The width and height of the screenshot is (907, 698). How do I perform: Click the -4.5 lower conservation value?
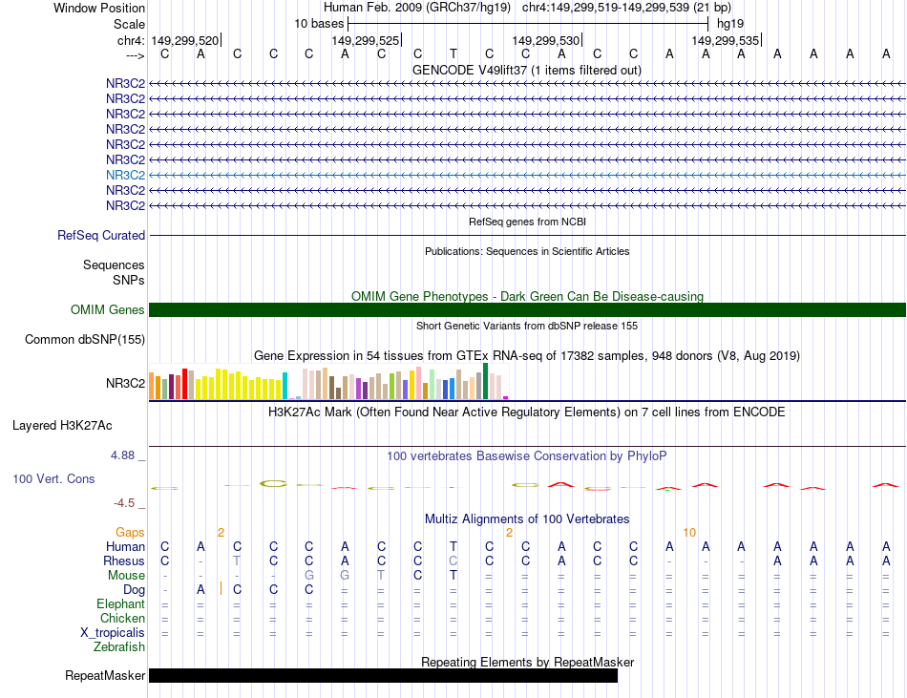[x=124, y=503]
